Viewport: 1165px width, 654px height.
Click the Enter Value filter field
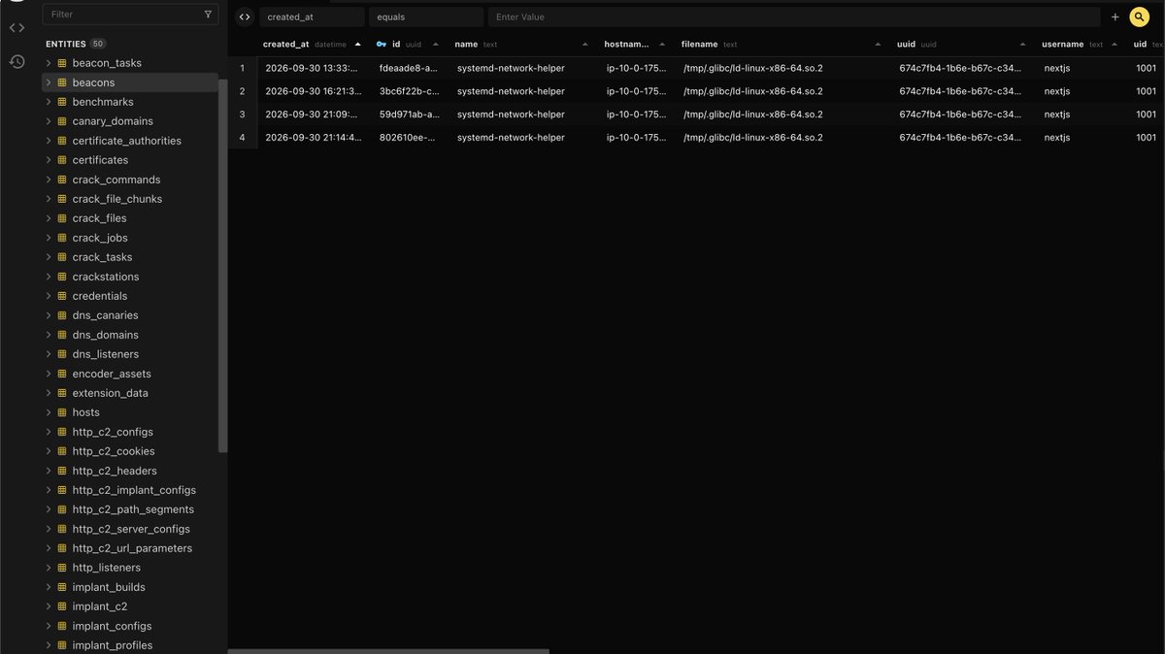coord(794,16)
